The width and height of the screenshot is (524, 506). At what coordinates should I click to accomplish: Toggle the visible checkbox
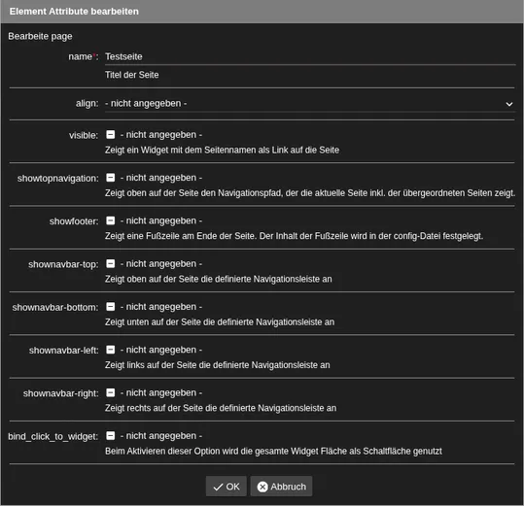pos(110,134)
